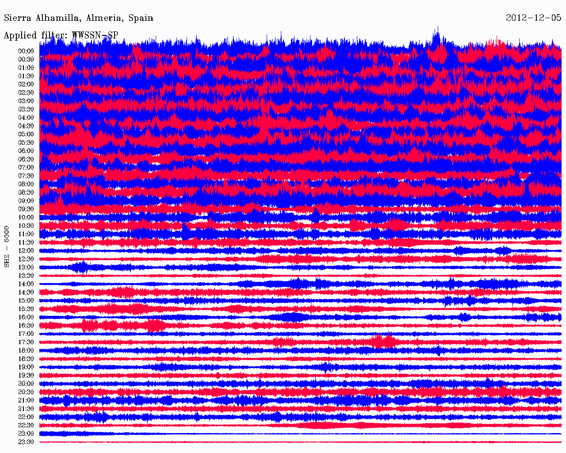Image resolution: width=566 pixels, height=453 pixels.
Task: Click the 14:30 time label
Action: point(26,292)
